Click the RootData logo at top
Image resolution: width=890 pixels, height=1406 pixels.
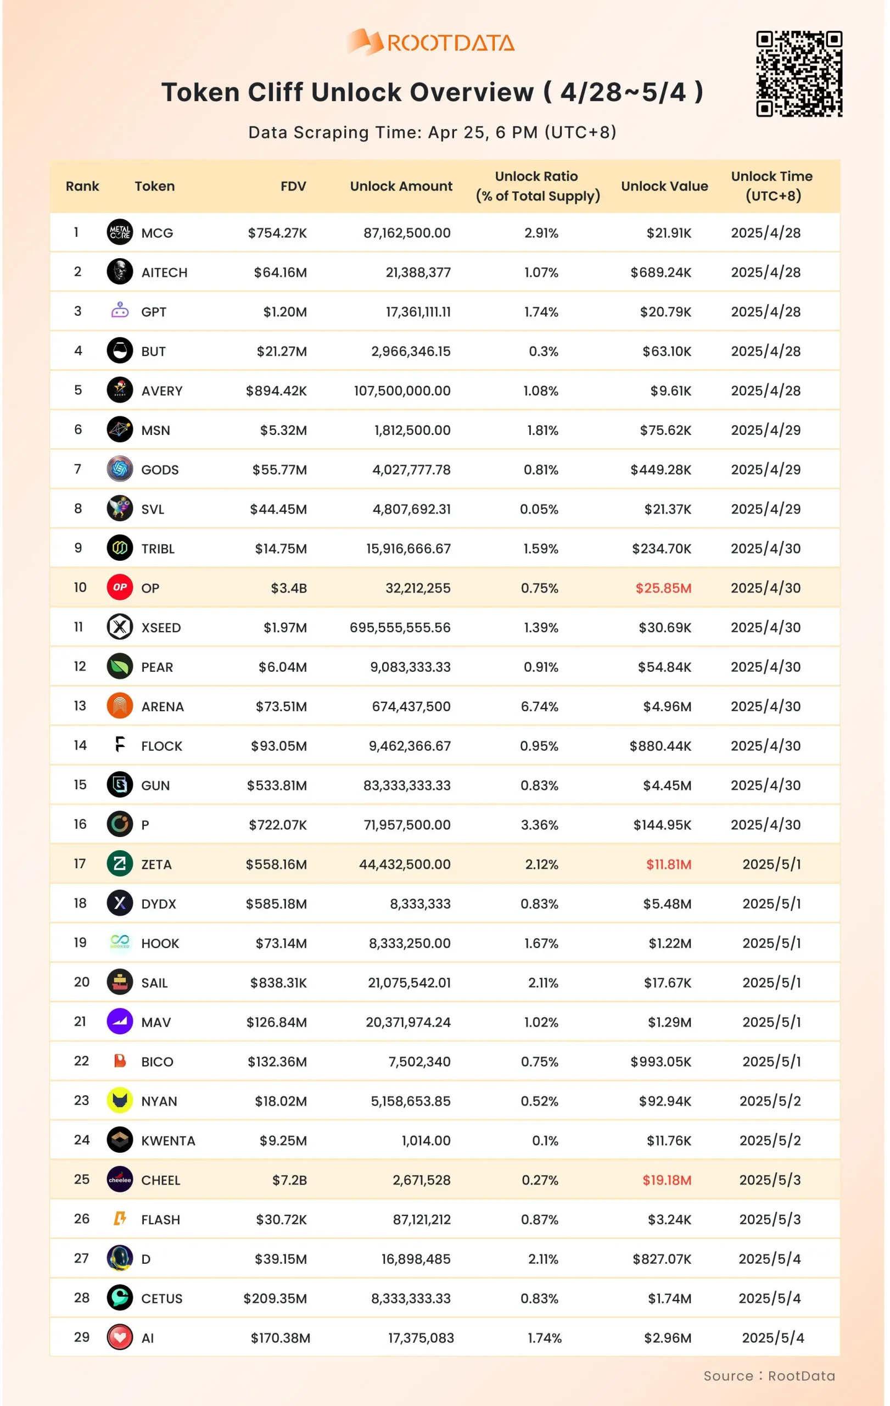coord(430,43)
